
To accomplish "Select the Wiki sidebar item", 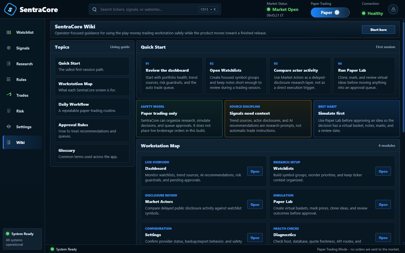I will coord(22,143).
